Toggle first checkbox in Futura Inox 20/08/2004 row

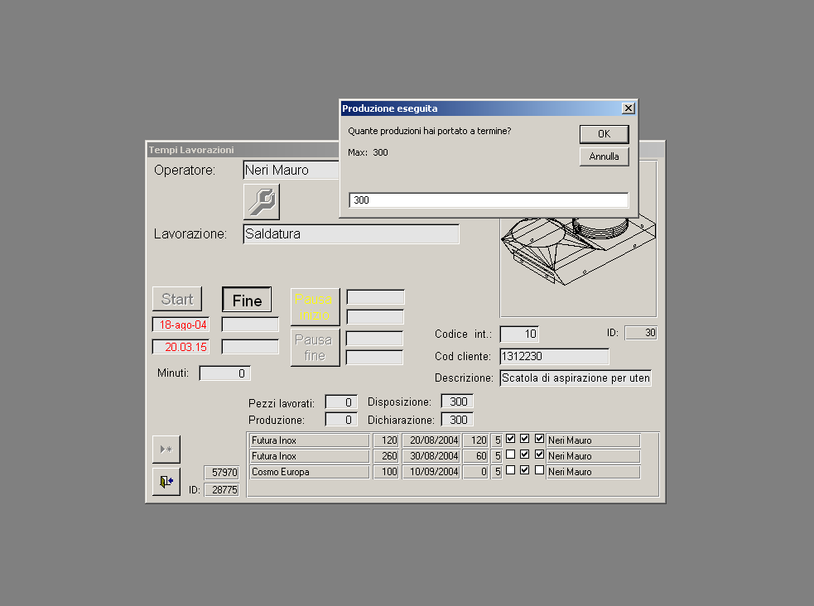pyautogui.click(x=511, y=439)
